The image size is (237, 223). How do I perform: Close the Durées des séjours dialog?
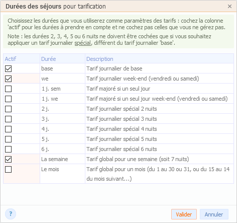[229, 7]
